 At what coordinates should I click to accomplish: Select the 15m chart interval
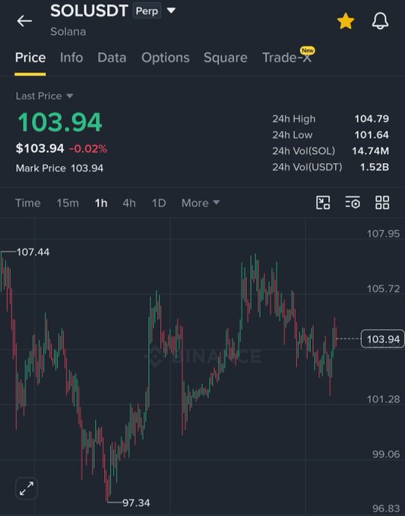point(68,203)
